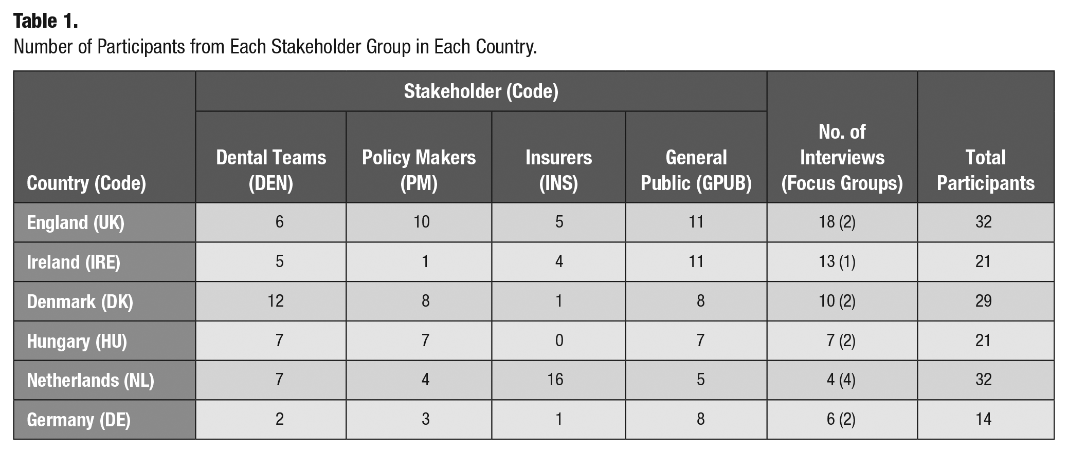Select the Insurers (INS) column header
The width and height of the screenshot is (1068, 453).
[x=558, y=157]
